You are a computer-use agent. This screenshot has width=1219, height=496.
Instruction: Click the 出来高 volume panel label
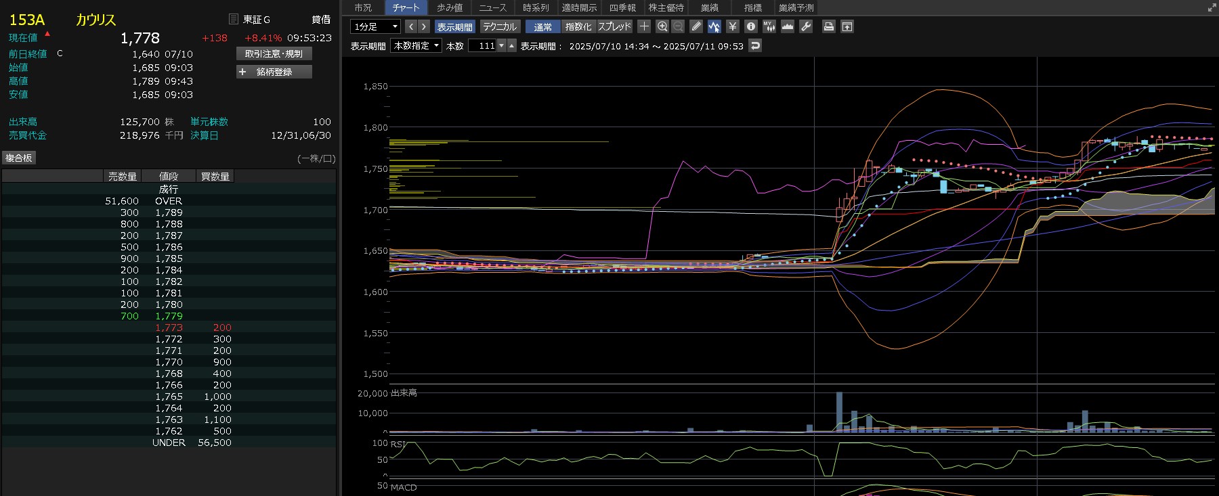pos(404,393)
